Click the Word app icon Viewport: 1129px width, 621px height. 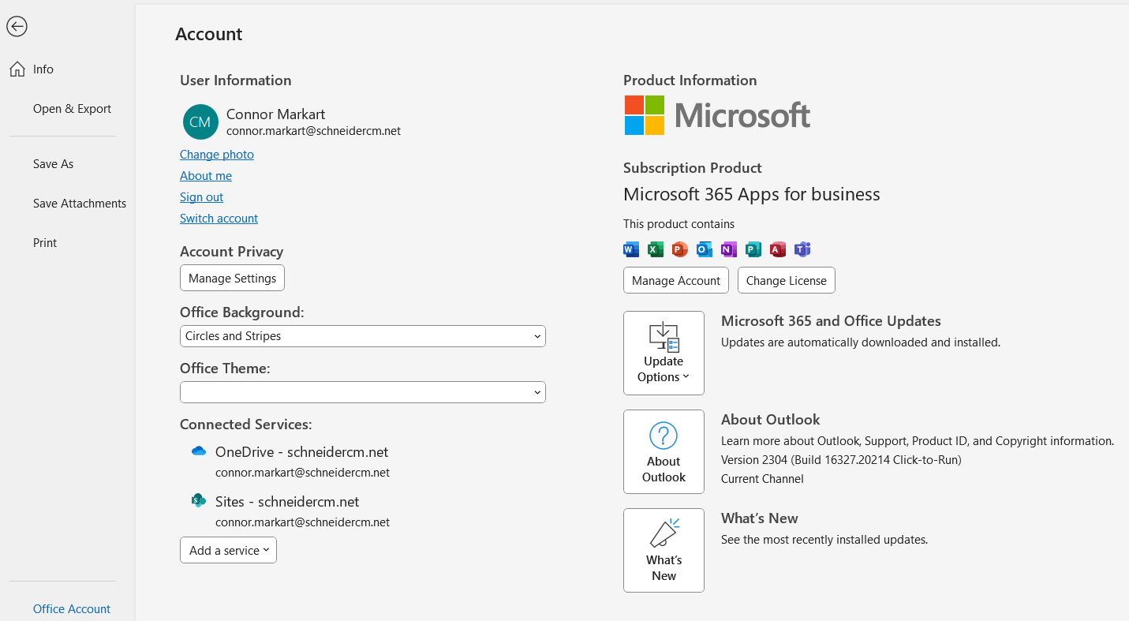pyautogui.click(x=630, y=249)
